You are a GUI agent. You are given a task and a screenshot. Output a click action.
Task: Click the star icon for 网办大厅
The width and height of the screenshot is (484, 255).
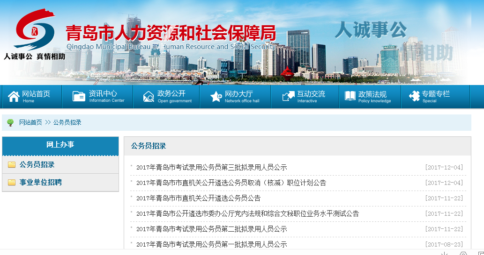(216, 97)
